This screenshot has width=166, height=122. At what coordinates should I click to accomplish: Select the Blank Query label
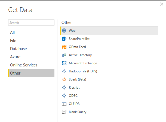pyautogui.click(x=78, y=112)
